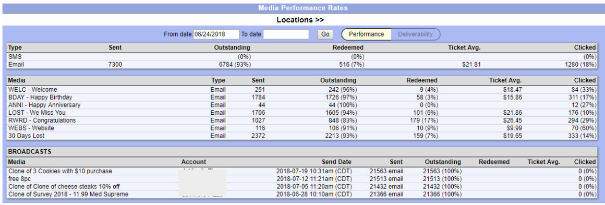Click send date 2018-06-28 10:10am (CDT)
This screenshot has width=605, height=205.
(313, 194)
